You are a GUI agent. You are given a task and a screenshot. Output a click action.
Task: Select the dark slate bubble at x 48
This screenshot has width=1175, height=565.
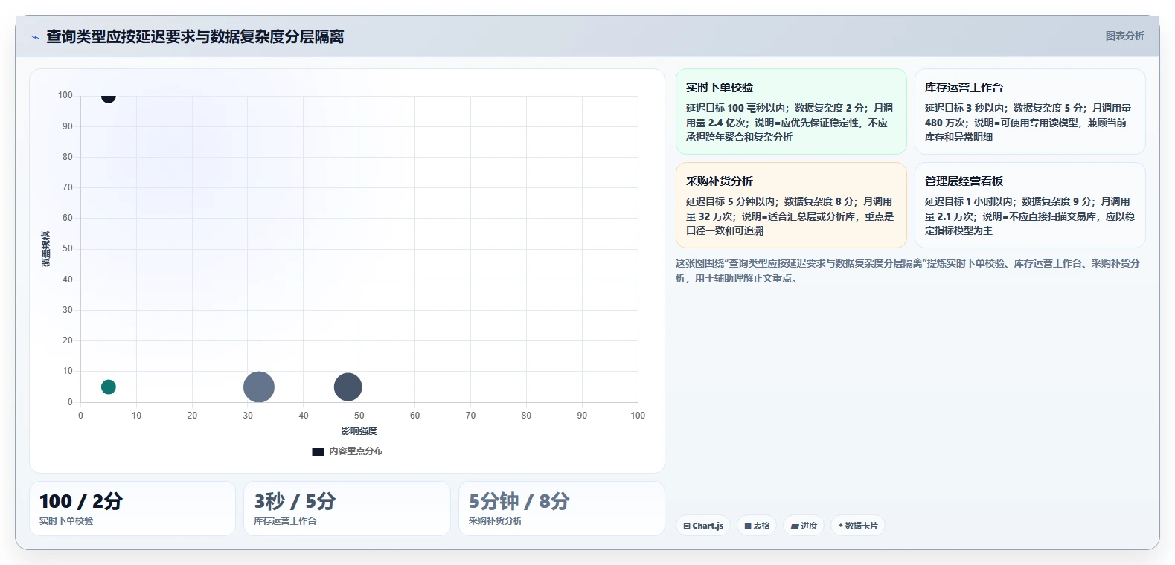[x=348, y=387]
